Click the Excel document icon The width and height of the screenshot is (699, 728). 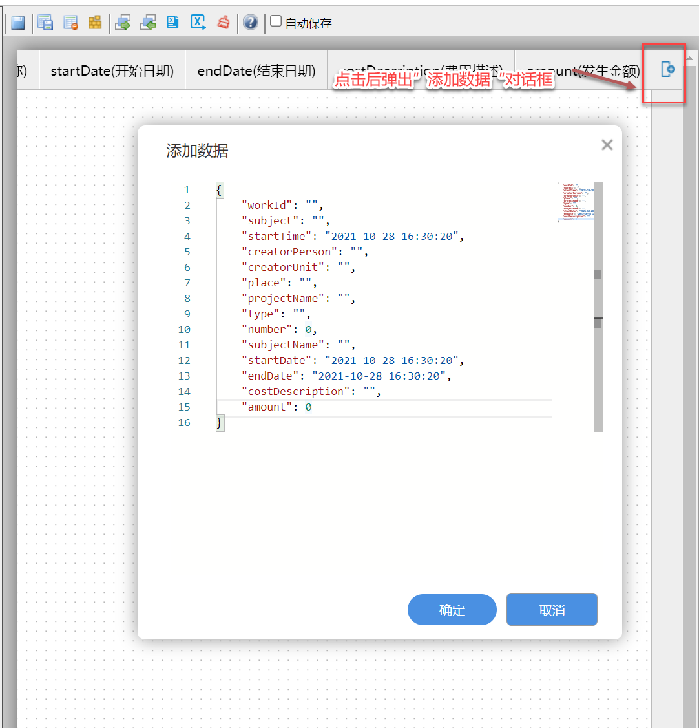[173, 23]
